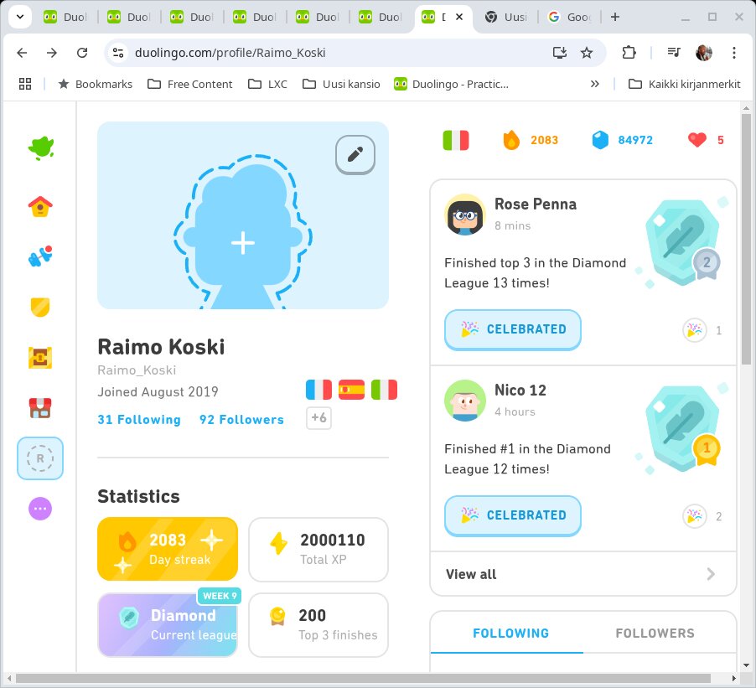The image size is (756, 688).
Task: Open the Duolingo logo home icon
Action: point(41,147)
